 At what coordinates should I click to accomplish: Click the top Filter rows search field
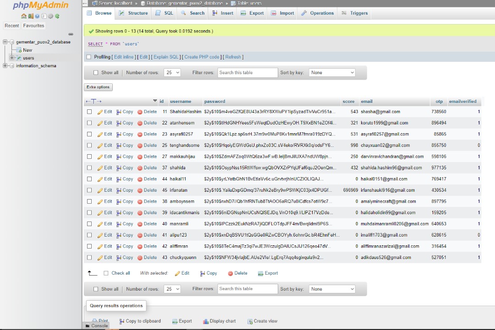(x=247, y=73)
